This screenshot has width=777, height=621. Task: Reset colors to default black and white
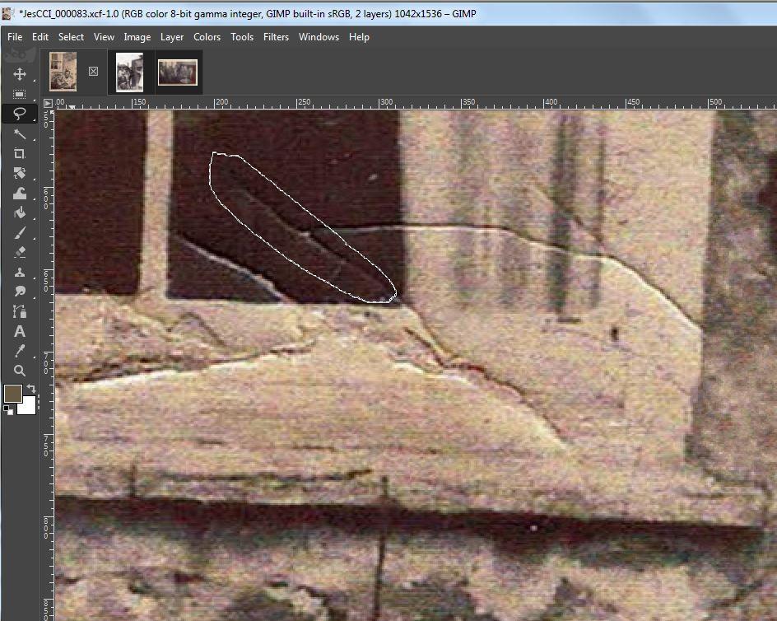(x=8, y=410)
